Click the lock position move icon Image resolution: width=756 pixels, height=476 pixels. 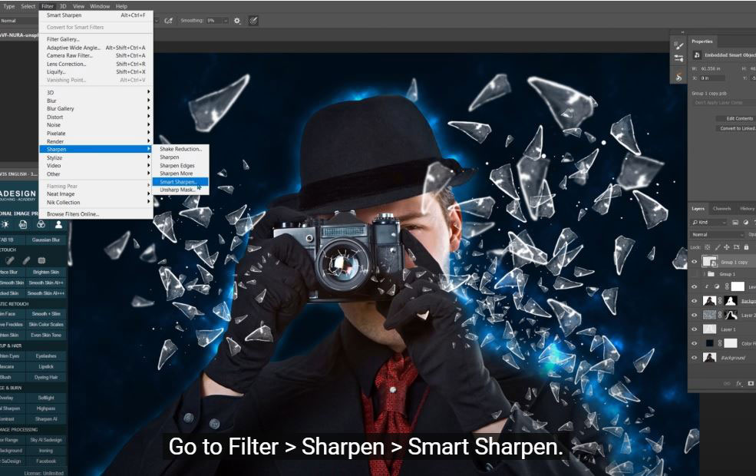point(725,246)
